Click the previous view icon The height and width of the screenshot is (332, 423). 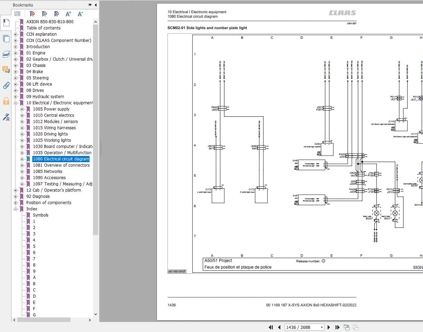point(346,327)
